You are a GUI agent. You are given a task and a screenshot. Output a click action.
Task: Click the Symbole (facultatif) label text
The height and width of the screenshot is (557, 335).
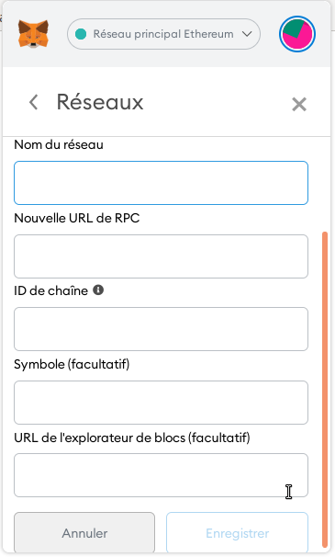pos(72,364)
